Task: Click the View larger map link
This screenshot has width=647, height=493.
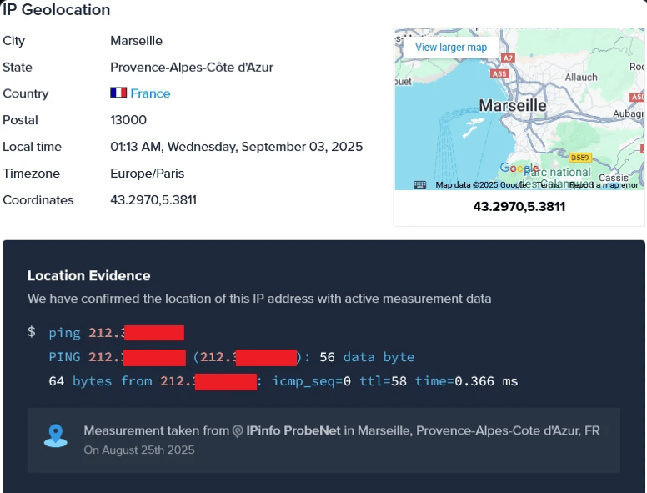Action: coord(451,48)
